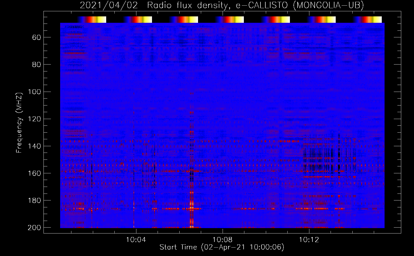Click the Frequency (MHZ) axis label

19,123
